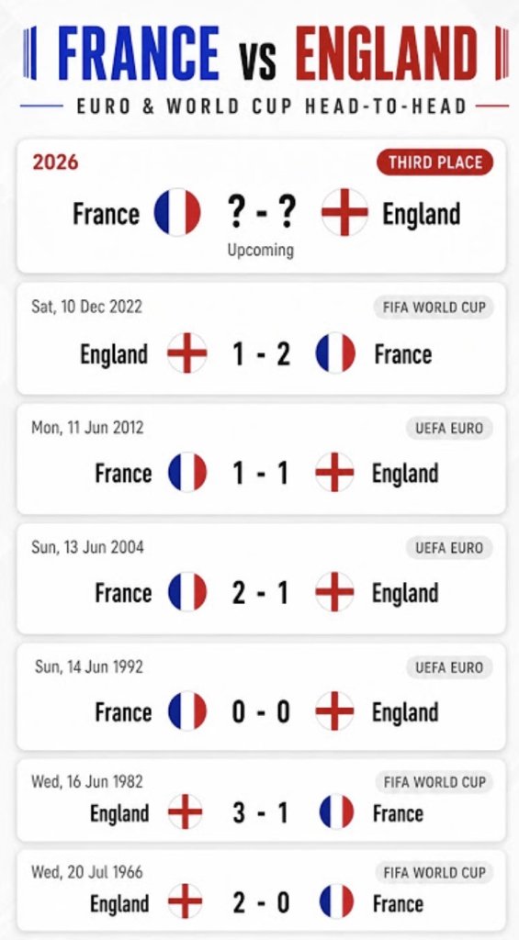Viewport: 519px width, 940px height.
Task: Select the France flag in the 1966 match
Action: (336, 901)
